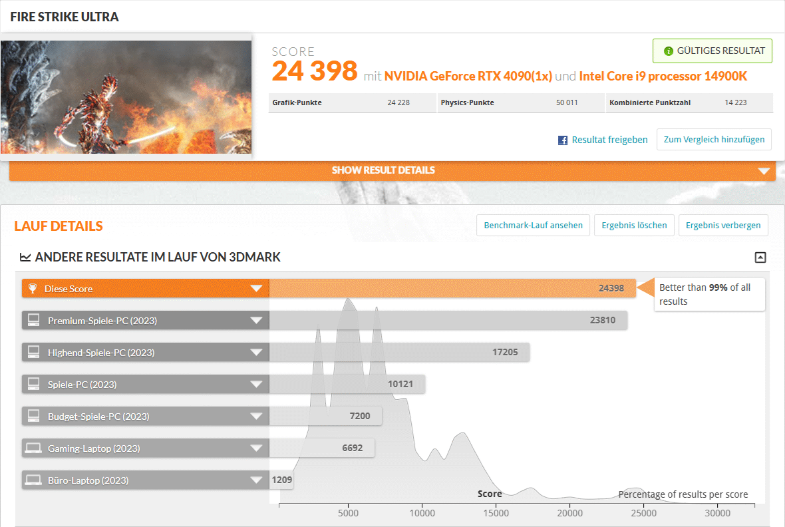Click the laptop icon for Büro-Laptop
This screenshot has height=527, width=785.
[x=33, y=480]
